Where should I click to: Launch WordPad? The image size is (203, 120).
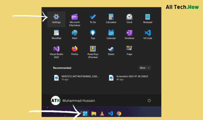pyautogui.click(x=56, y=35)
